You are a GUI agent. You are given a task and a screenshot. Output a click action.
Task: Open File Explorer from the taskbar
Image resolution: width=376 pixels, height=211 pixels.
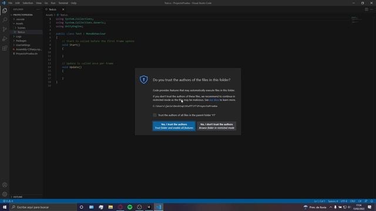point(110,207)
